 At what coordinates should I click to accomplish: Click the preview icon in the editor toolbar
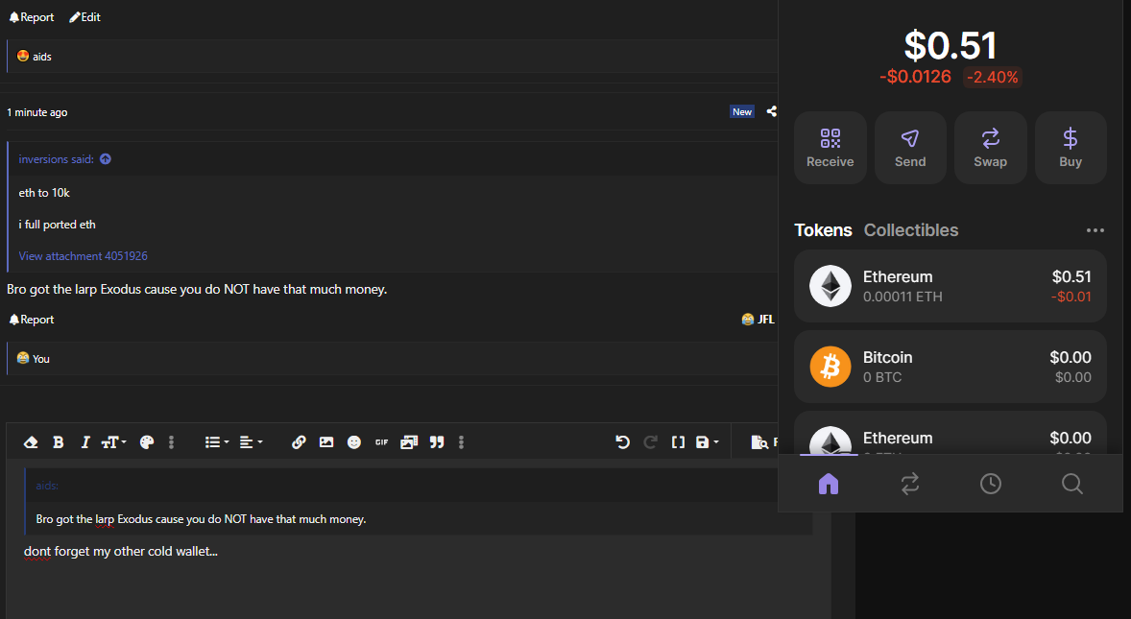(758, 441)
